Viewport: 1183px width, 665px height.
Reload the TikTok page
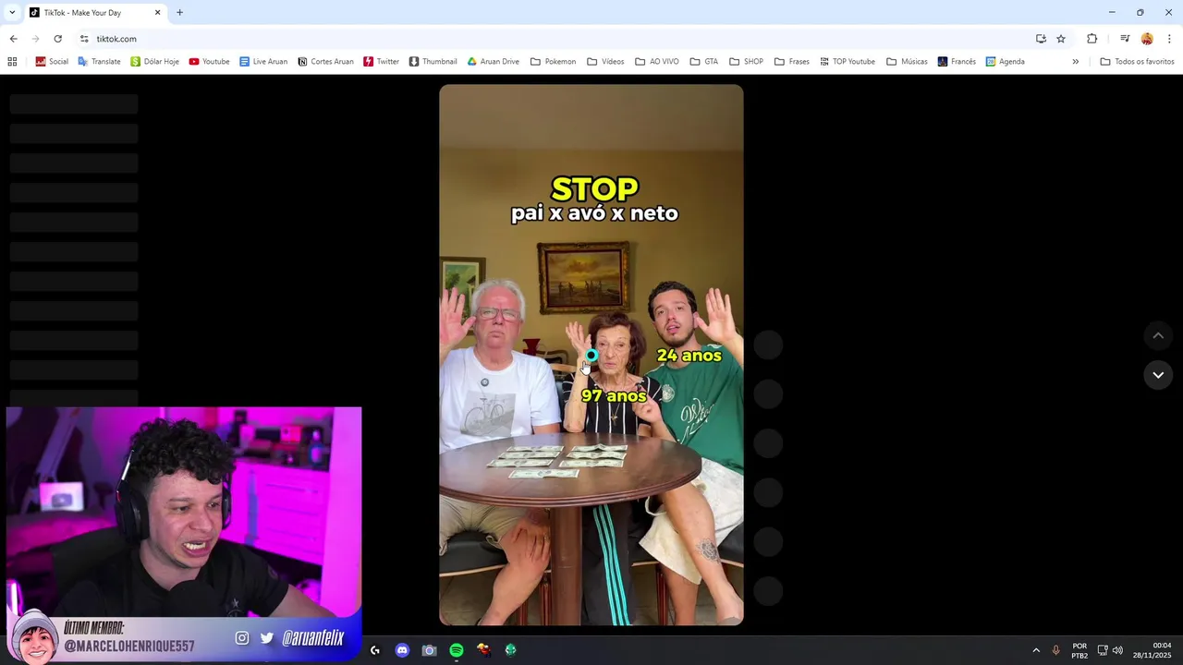pyautogui.click(x=57, y=39)
